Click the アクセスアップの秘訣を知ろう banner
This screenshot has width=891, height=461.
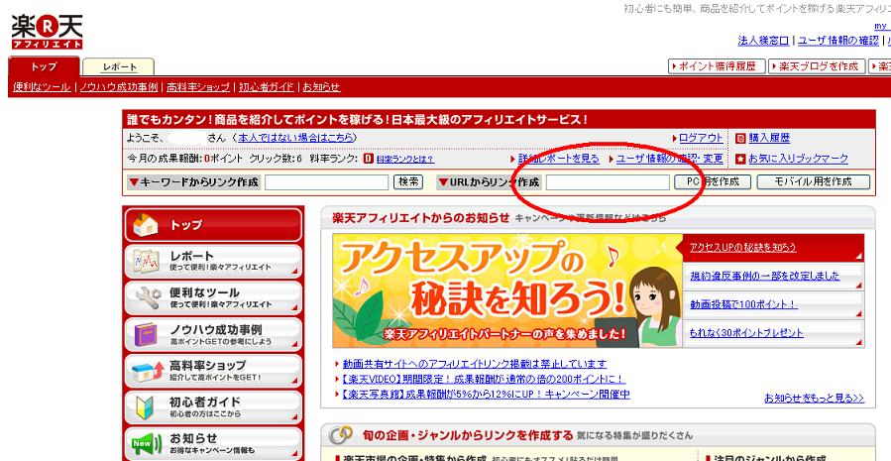coord(507,290)
